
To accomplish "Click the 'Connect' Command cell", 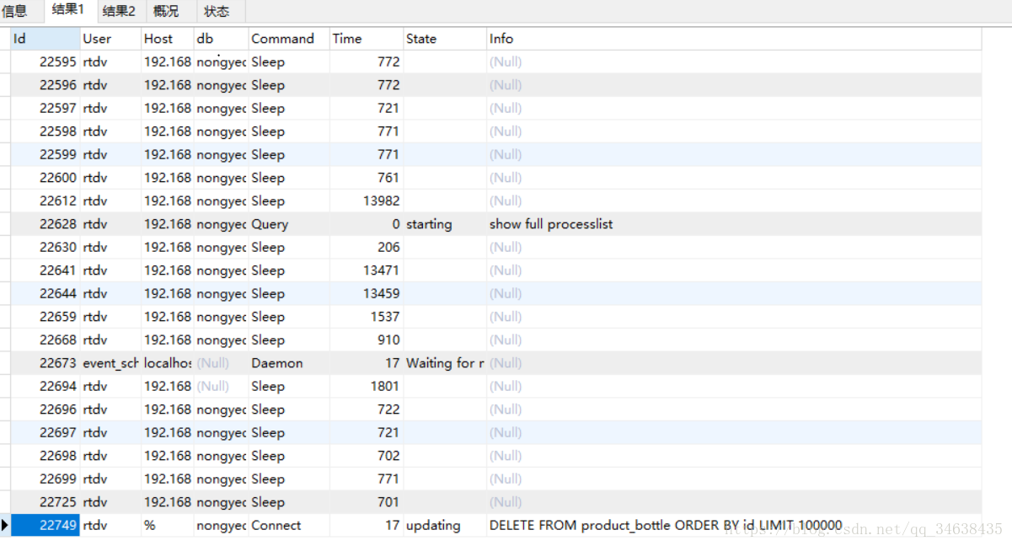I will pyautogui.click(x=289, y=525).
